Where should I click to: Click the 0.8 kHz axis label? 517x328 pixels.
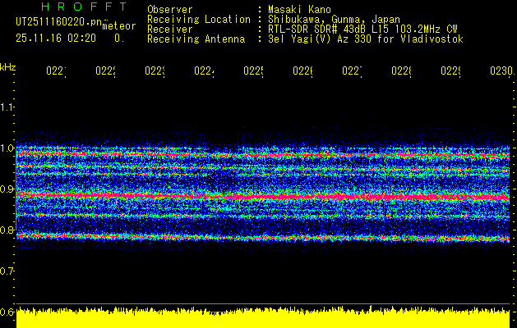point(7,230)
